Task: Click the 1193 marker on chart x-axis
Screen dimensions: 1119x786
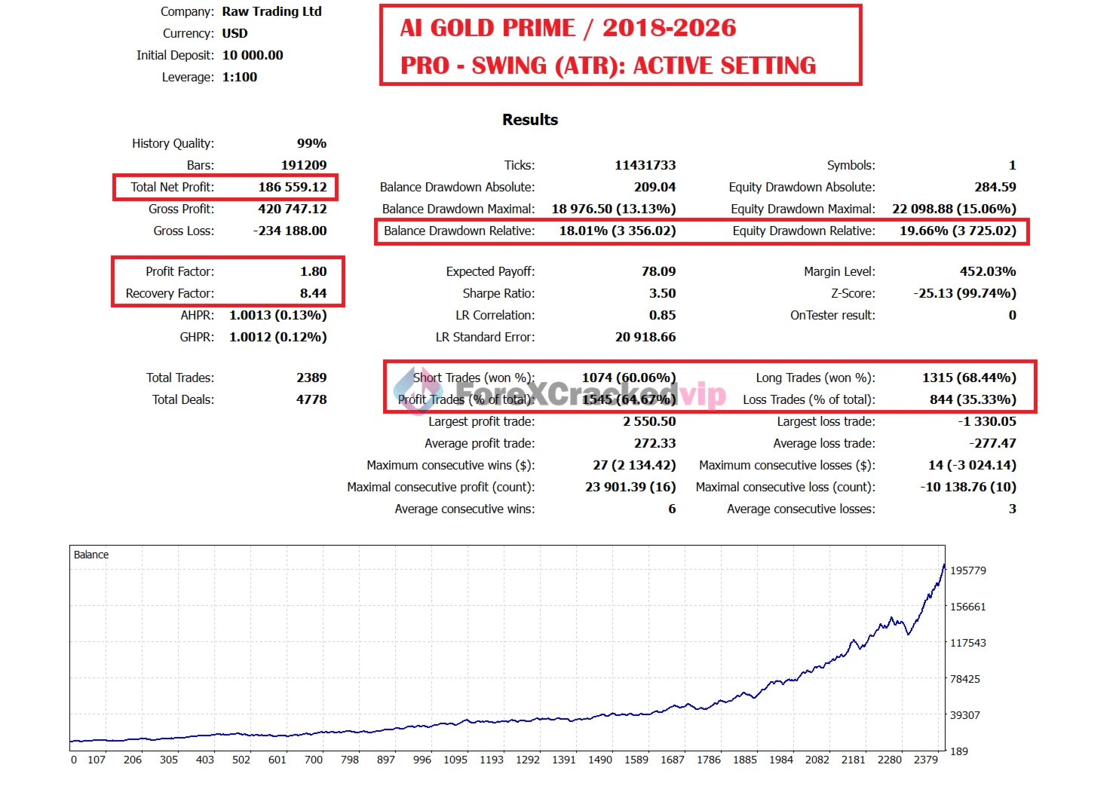Action: tap(492, 760)
